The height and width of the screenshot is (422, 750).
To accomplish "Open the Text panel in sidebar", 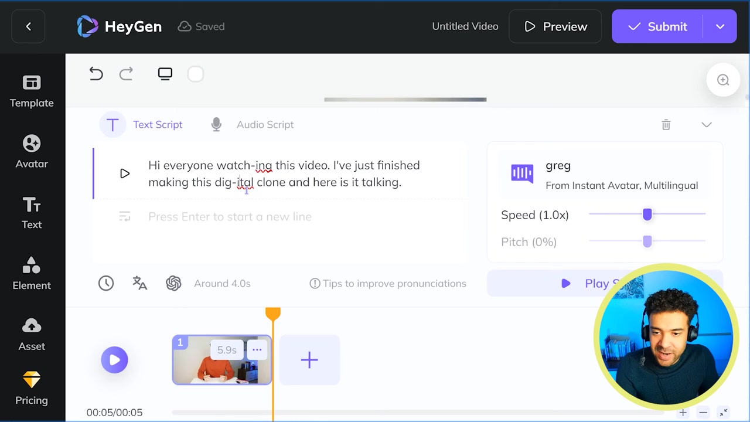I will point(32,213).
